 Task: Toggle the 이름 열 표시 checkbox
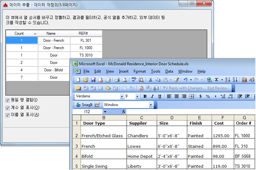click(7, 115)
